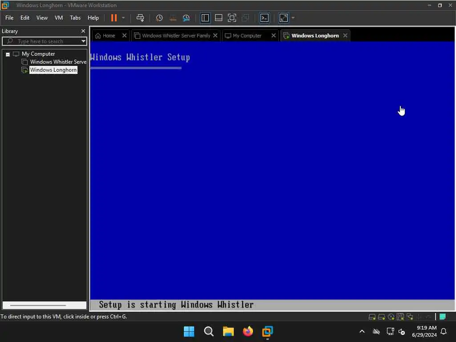Click the VMware Workstation taskbar icon
Screen dimensions: 456x342
pyautogui.click(x=268, y=331)
